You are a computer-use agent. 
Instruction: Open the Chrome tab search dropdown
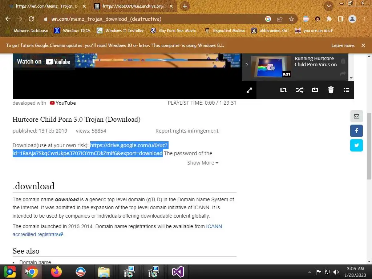[329, 6]
